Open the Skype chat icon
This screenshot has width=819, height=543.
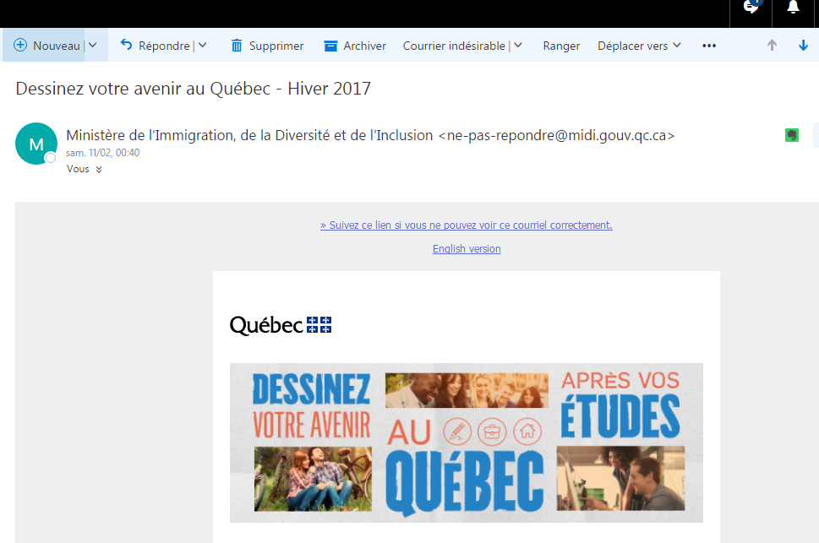pyautogui.click(x=751, y=8)
